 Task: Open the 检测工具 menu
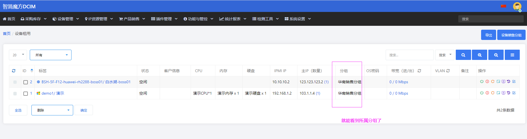point(265,19)
